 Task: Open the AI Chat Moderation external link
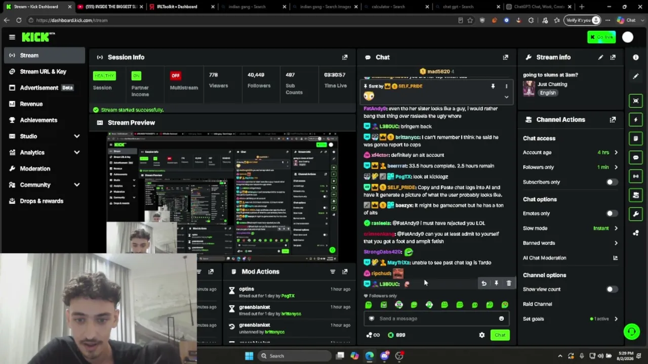tap(615, 258)
